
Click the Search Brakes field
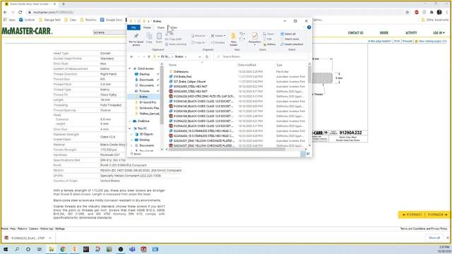tap(261, 56)
